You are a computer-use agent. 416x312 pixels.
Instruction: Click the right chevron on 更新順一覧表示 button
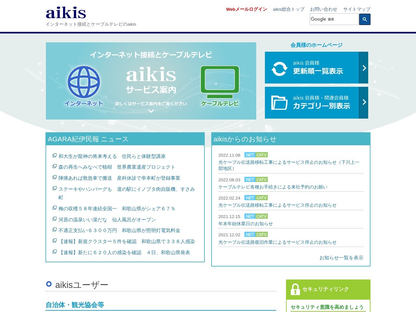(x=364, y=68)
